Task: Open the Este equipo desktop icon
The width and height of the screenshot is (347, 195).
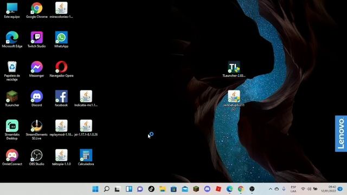Action: (x=12, y=10)
